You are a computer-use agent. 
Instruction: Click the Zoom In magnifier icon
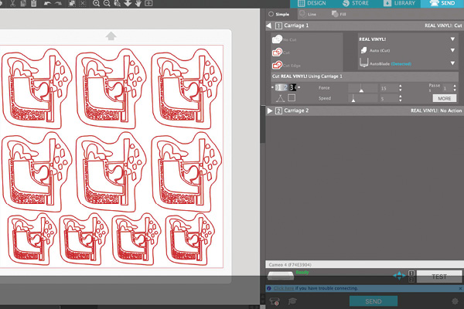coord(96,3)
